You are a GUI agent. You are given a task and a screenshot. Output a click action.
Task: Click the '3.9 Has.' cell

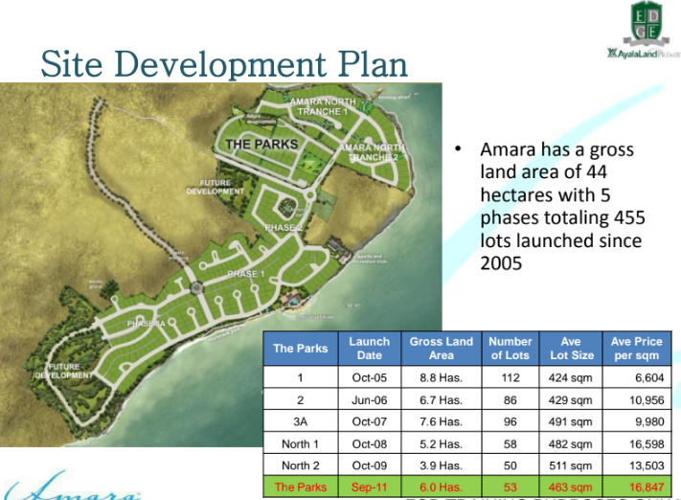point(442,466)
